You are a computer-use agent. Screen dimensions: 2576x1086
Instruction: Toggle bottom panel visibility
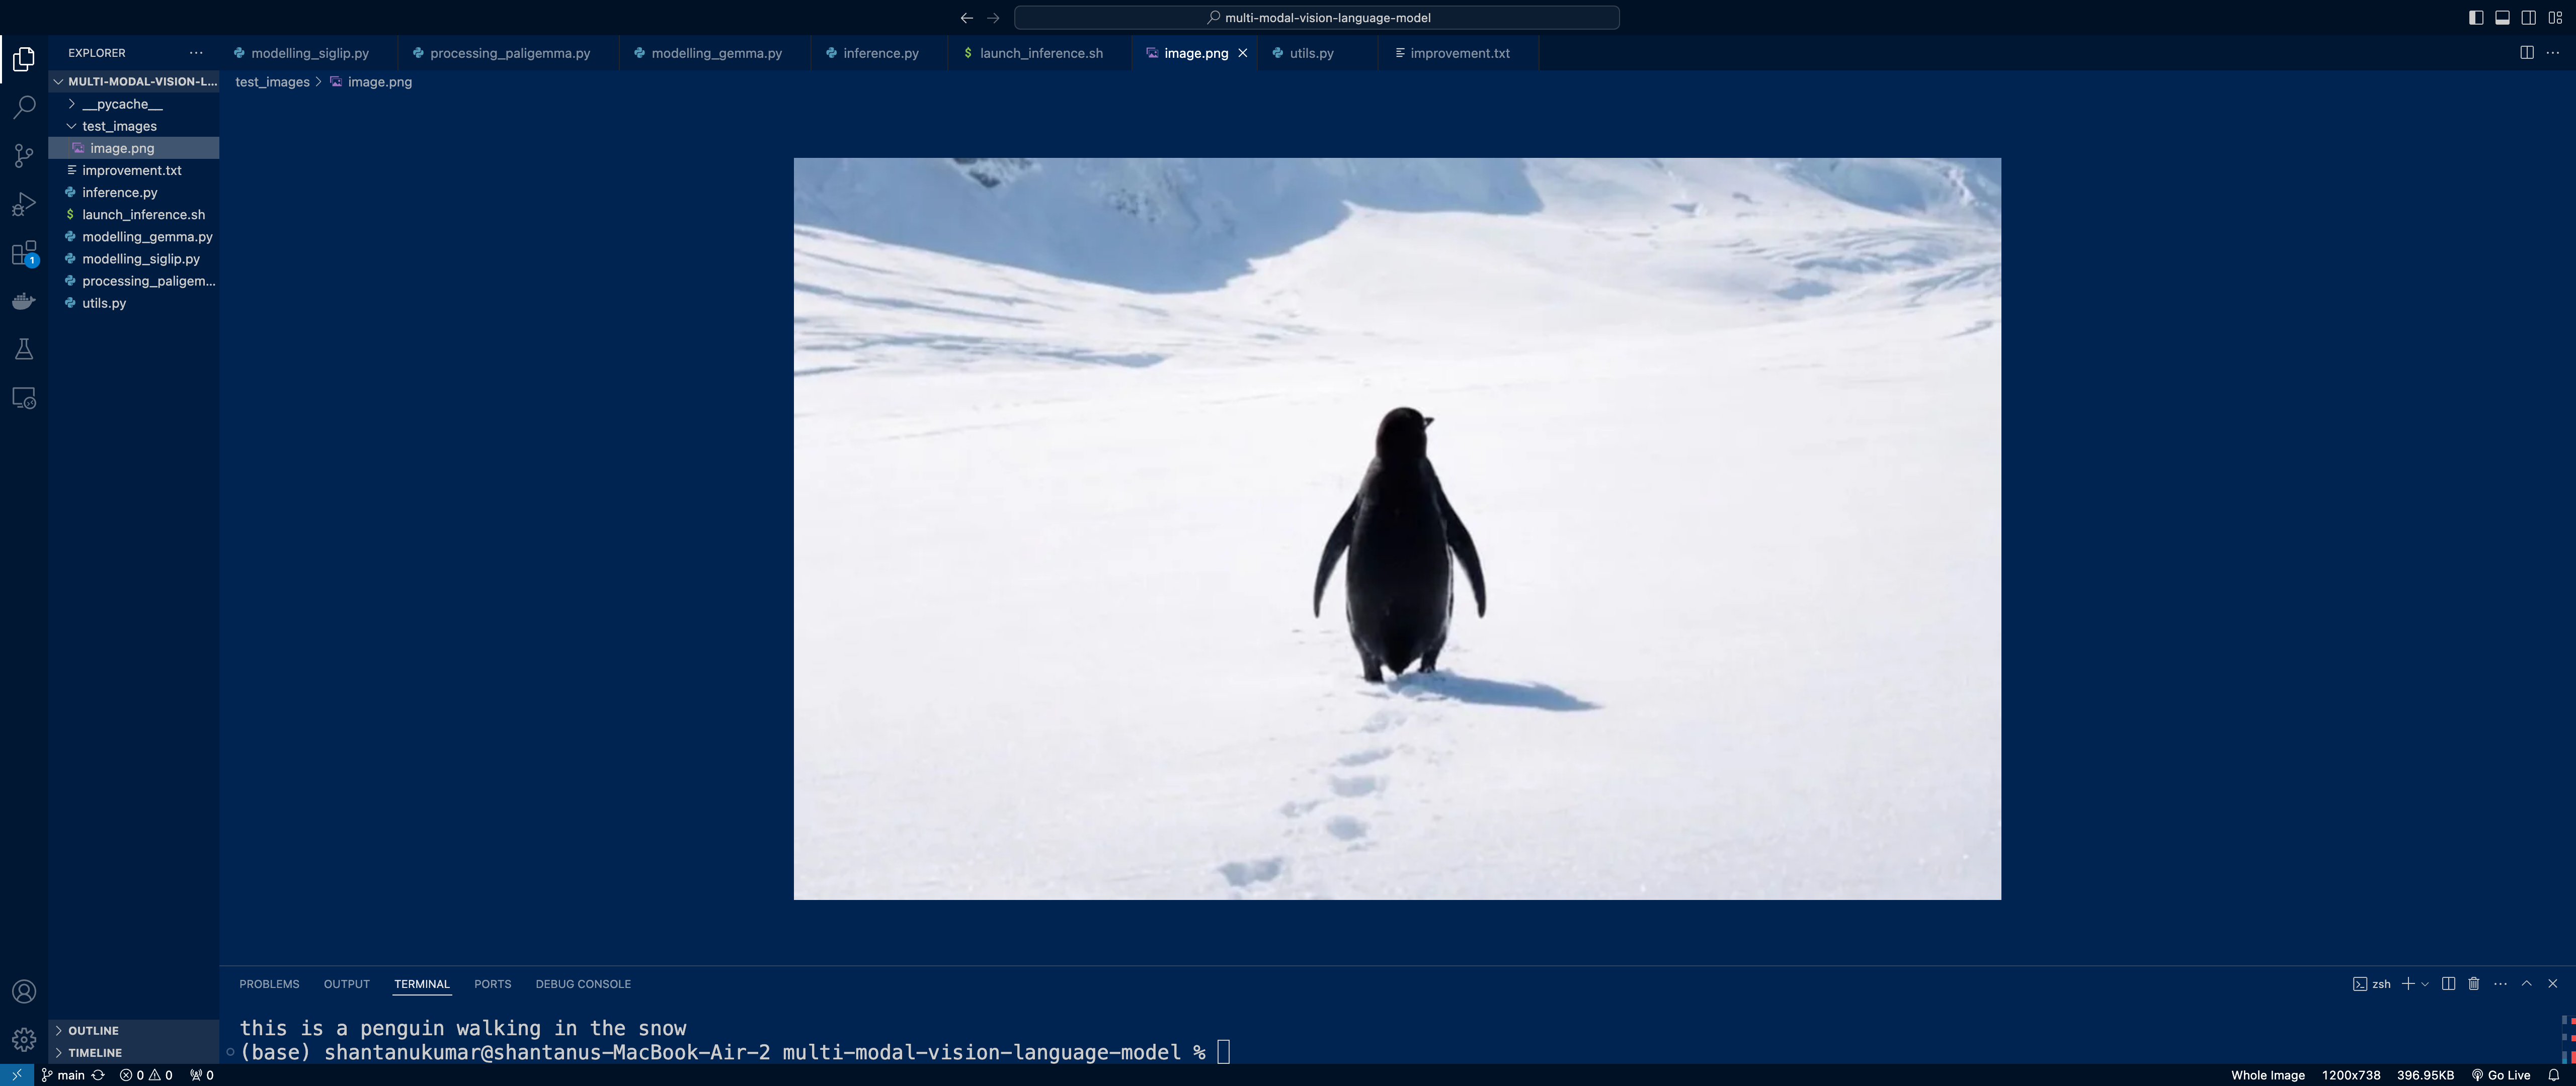point(2502,18)
